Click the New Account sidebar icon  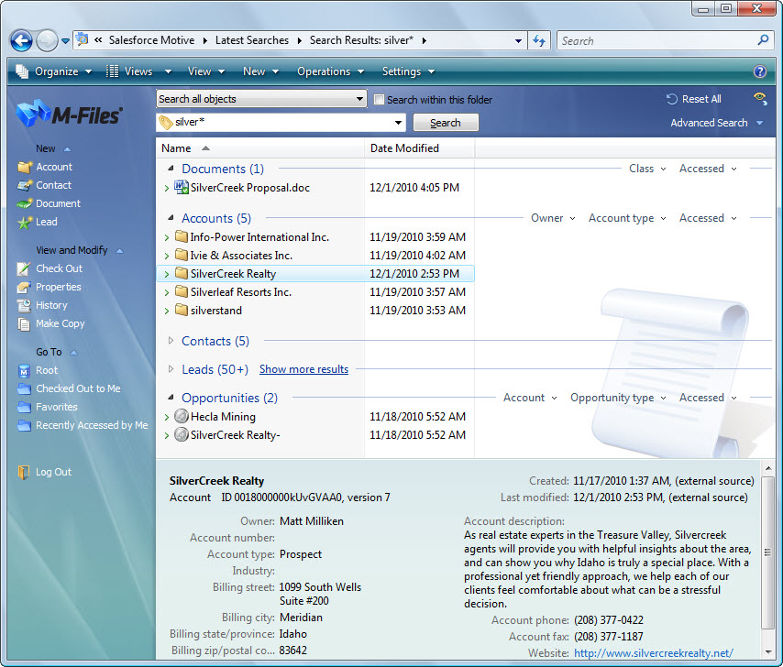(24, 167)
